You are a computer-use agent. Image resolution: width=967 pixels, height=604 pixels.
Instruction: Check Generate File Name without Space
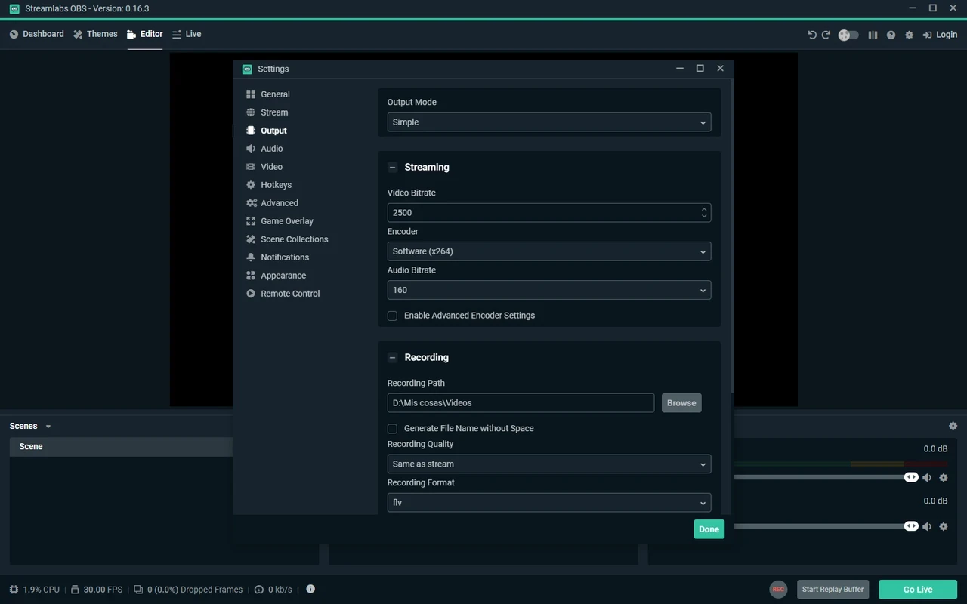pyautogui.click(x=392, y=428)
